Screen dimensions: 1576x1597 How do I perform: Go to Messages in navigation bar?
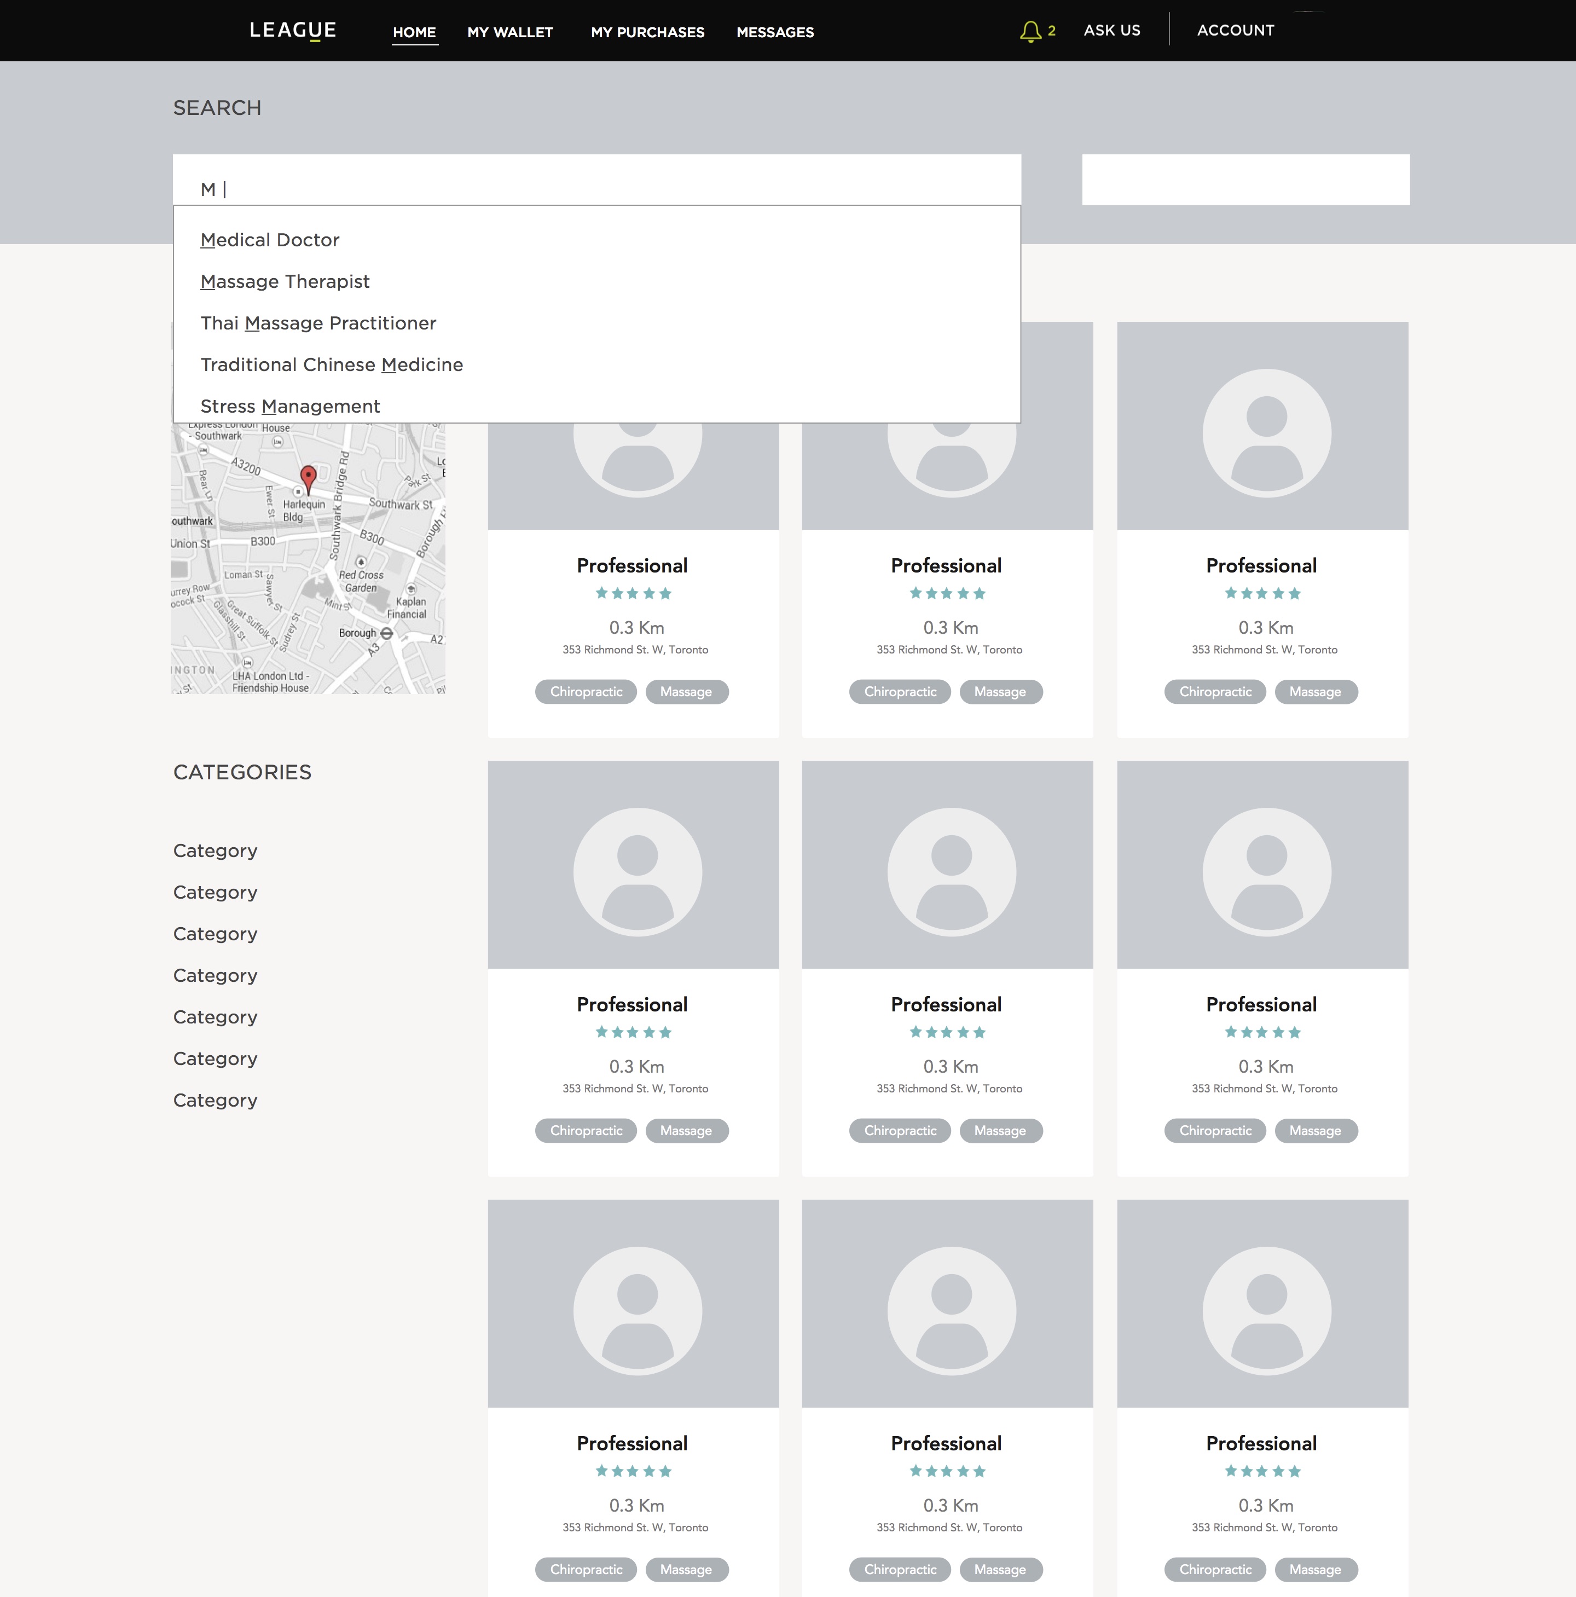(x=774, y=32)
